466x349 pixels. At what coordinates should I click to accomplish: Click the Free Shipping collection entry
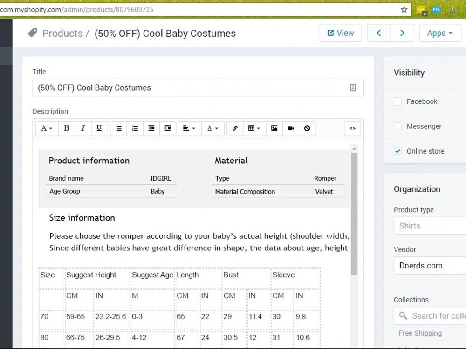(420, 333)
